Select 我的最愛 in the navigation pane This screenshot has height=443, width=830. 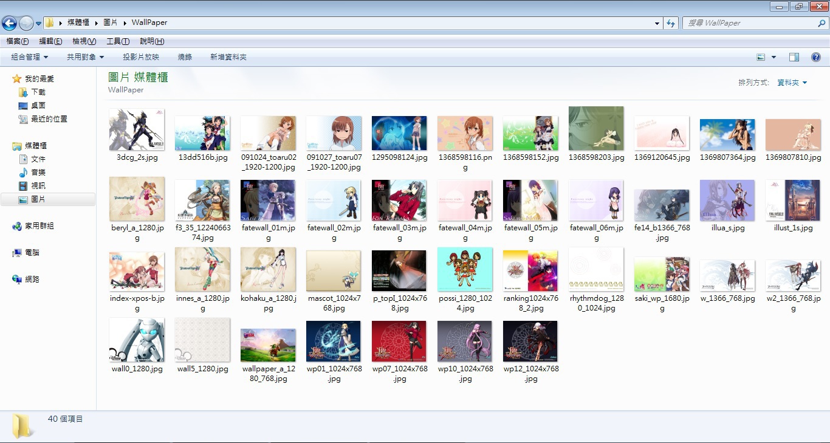coord(39,79)
